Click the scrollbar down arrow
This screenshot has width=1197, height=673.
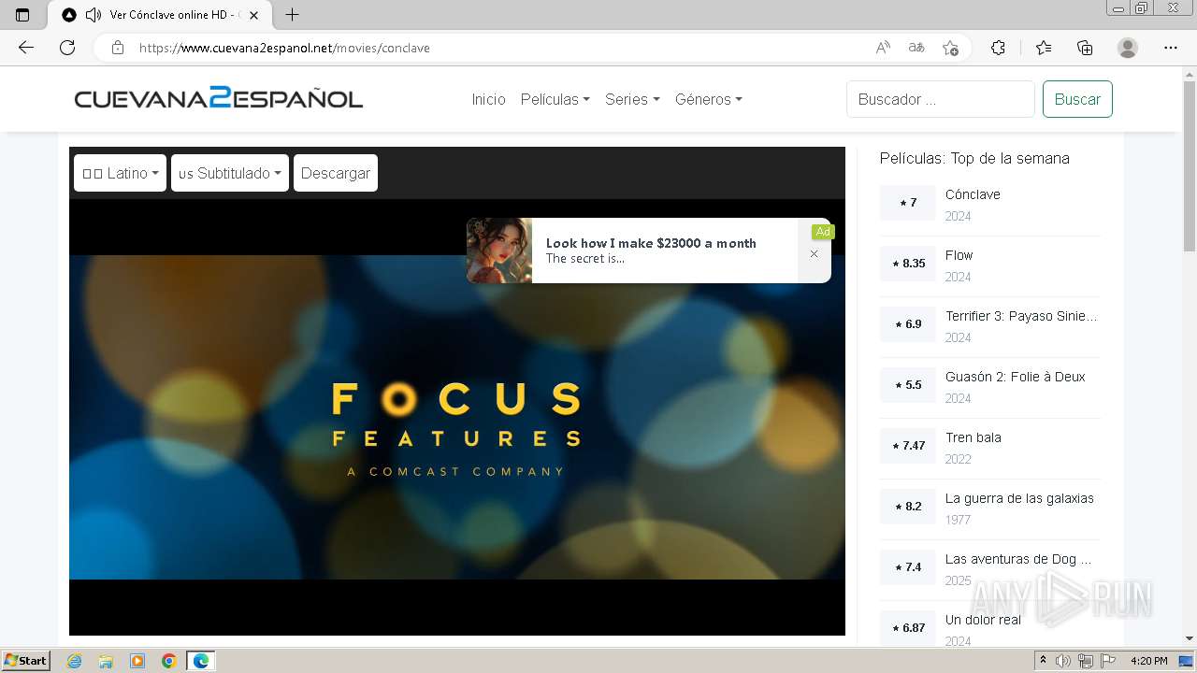[x=1190, y=638]
